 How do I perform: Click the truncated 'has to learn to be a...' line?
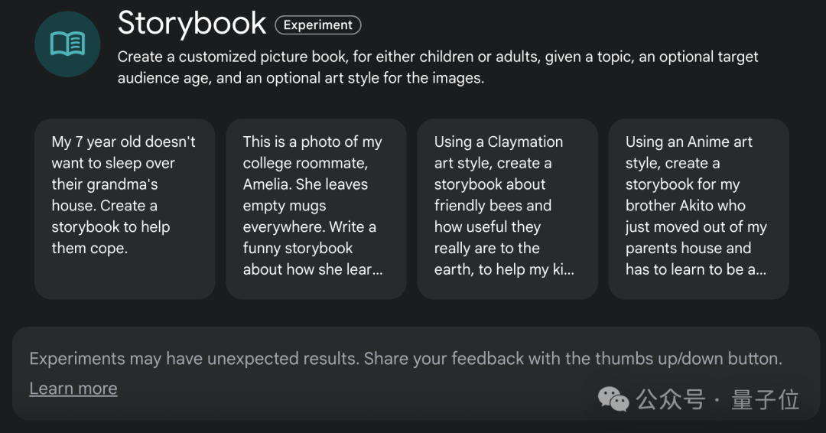(x=696, y=270)
